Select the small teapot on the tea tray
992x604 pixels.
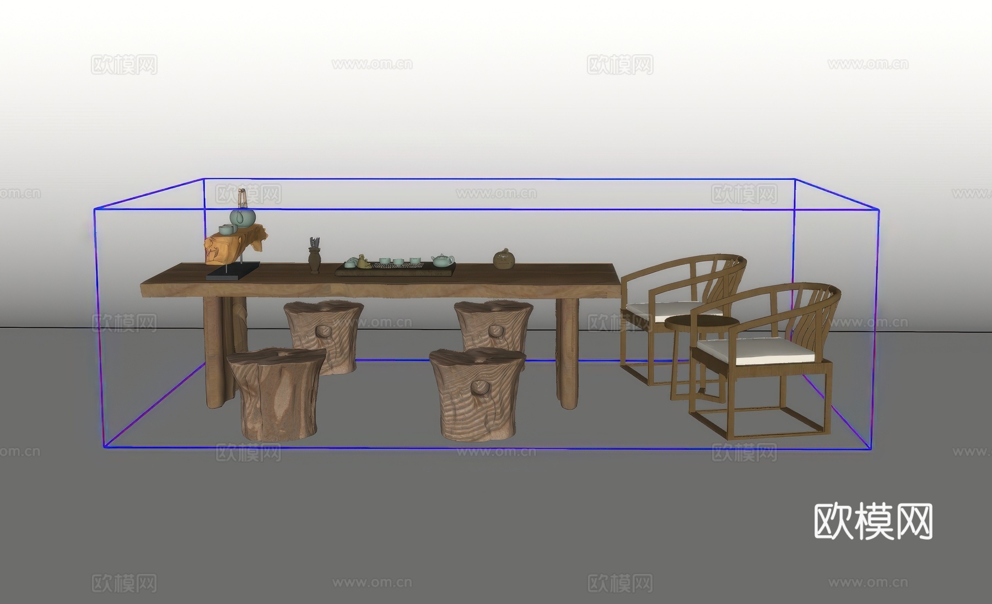pos(442,260)
